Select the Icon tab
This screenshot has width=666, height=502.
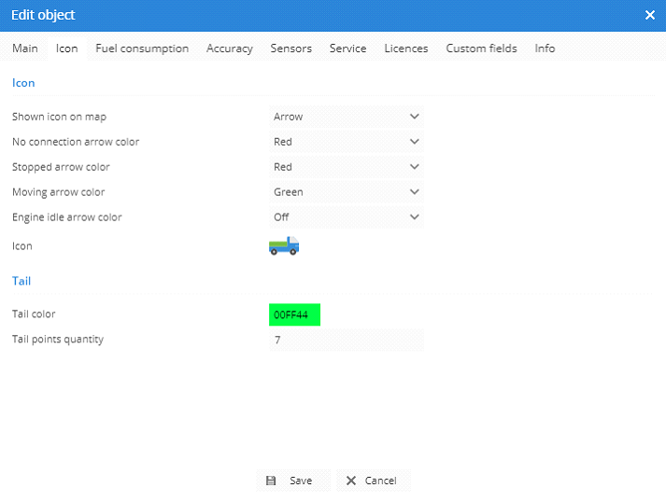[x=67, y=49]
